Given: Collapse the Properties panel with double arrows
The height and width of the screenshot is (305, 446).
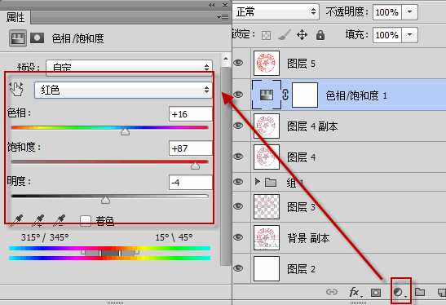Looking at the screenshot, I should pyautogui.click(x=212, y=6).
